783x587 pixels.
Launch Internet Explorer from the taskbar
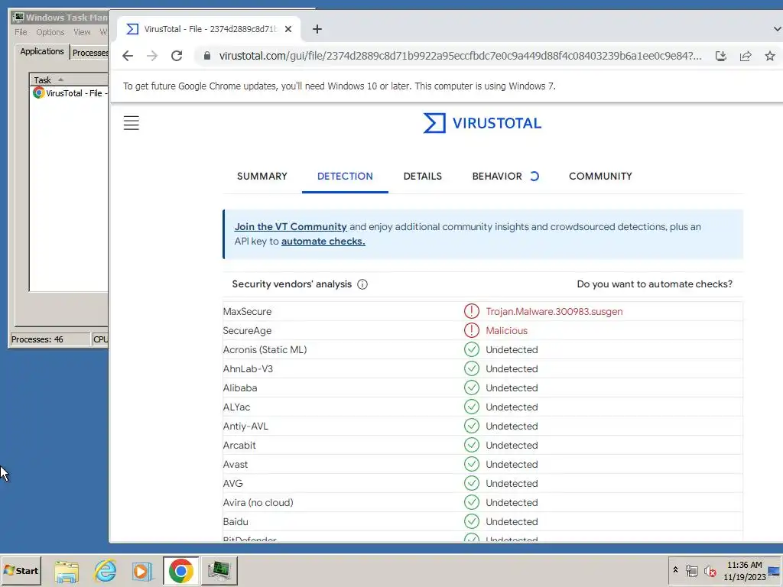(105, 571)
